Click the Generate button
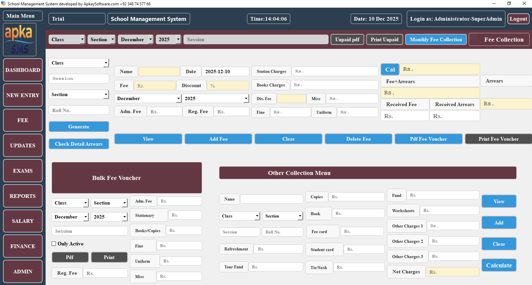 pos(79,126)
